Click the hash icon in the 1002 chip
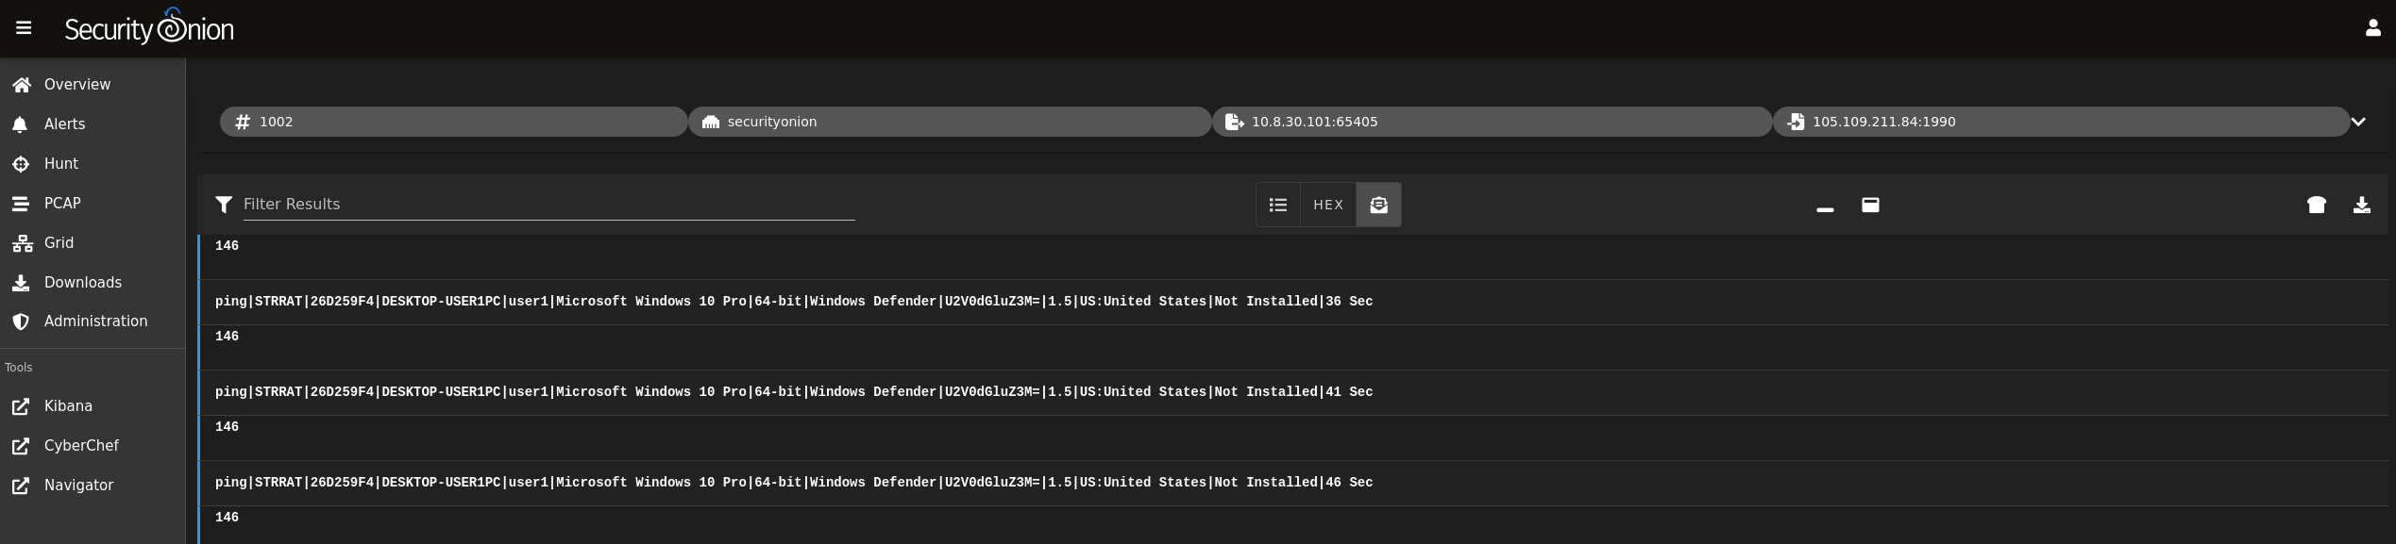Screen dimensions: 2396x544 (x=243, y=122)
